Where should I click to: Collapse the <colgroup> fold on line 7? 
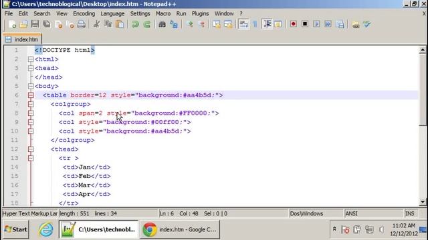[x=31, y=104]
